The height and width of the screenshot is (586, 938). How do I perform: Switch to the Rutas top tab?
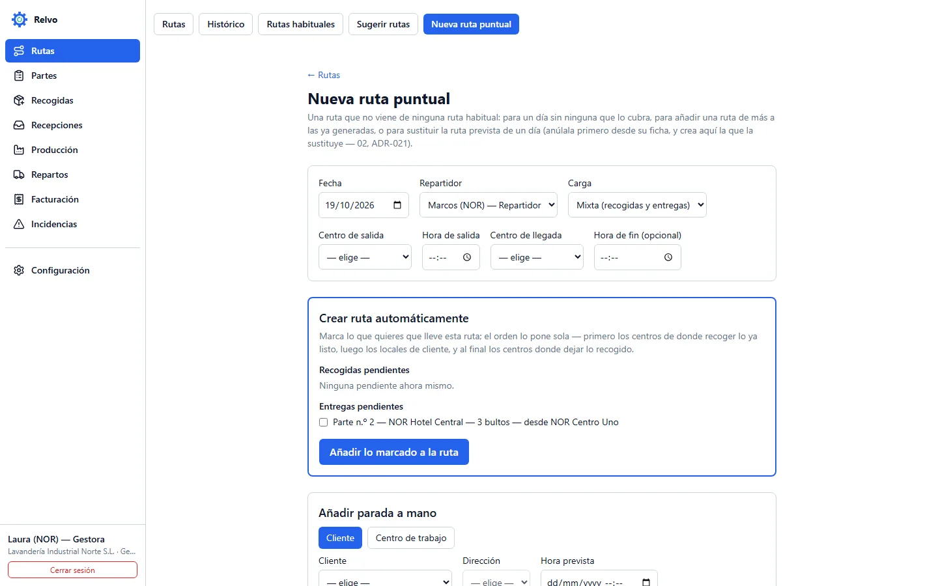(174, 24)
